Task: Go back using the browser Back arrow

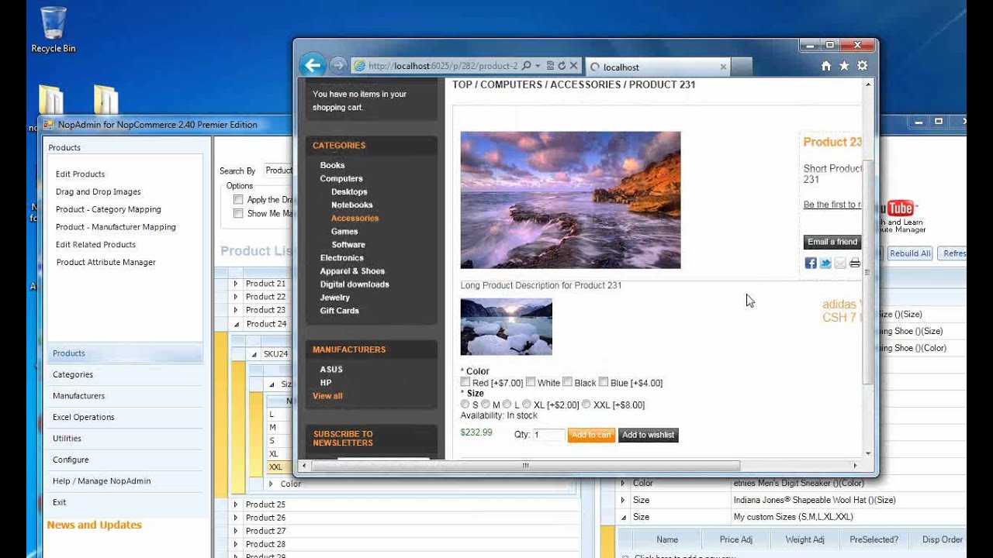Action: [x=312, y=65]
